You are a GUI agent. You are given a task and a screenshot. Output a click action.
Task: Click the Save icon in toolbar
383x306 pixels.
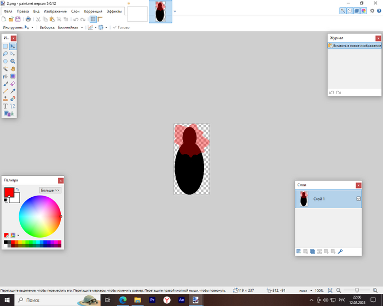[x=18, y=19]
